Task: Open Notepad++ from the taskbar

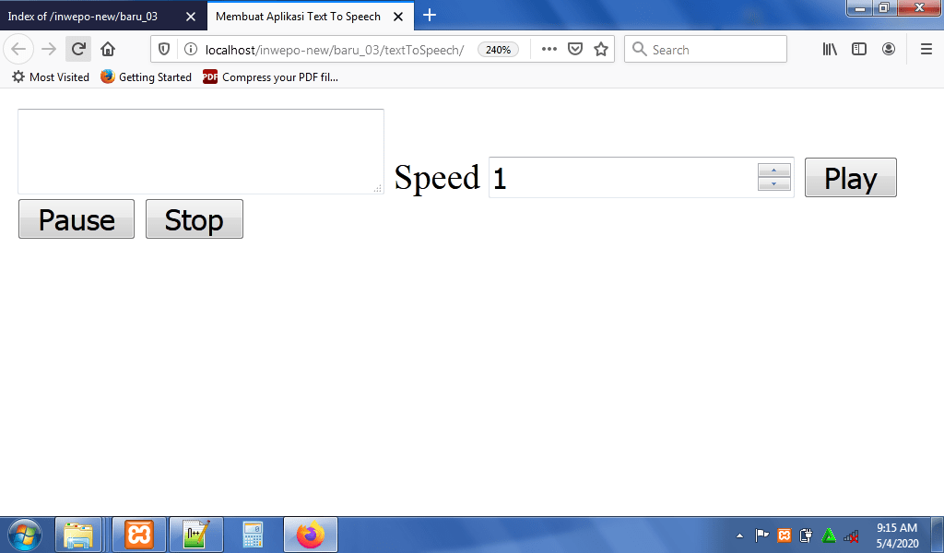Action: coord(196,535)
